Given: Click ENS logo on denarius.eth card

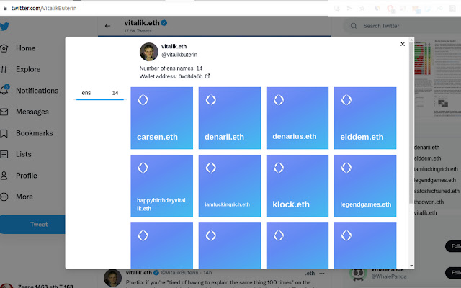Looking at the screenshot, I should coord(279,100).
